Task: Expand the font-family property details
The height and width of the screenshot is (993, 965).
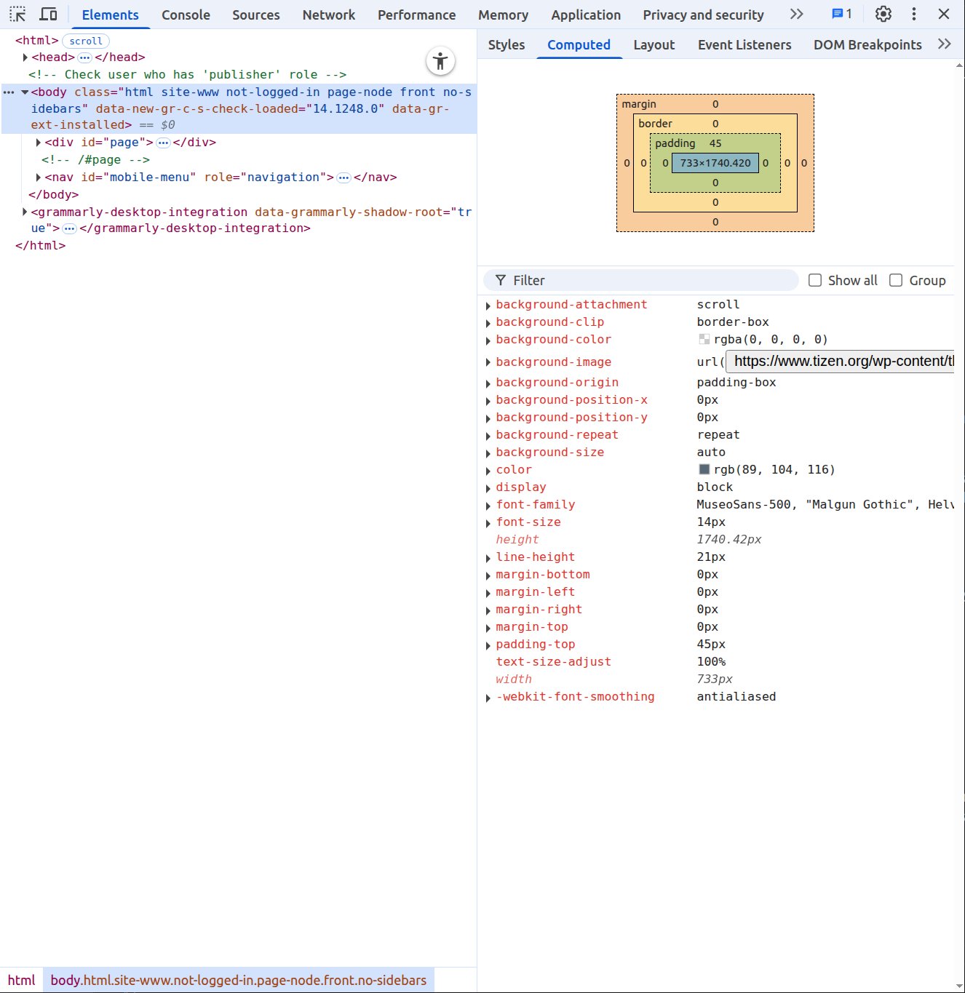Action: point(488,506)
